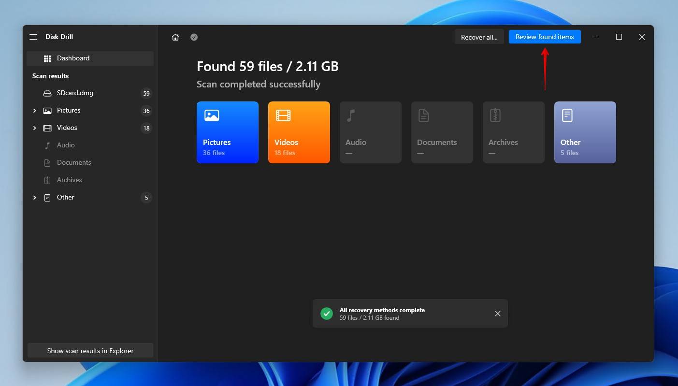The width and height of the screenshot is (678, 386).
Task: Expand the Pictures tree node
Action: pyautogui.click(x=34, y=111)
